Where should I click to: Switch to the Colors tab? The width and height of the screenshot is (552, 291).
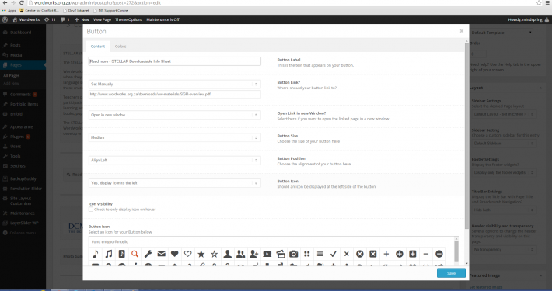(121, 47)
